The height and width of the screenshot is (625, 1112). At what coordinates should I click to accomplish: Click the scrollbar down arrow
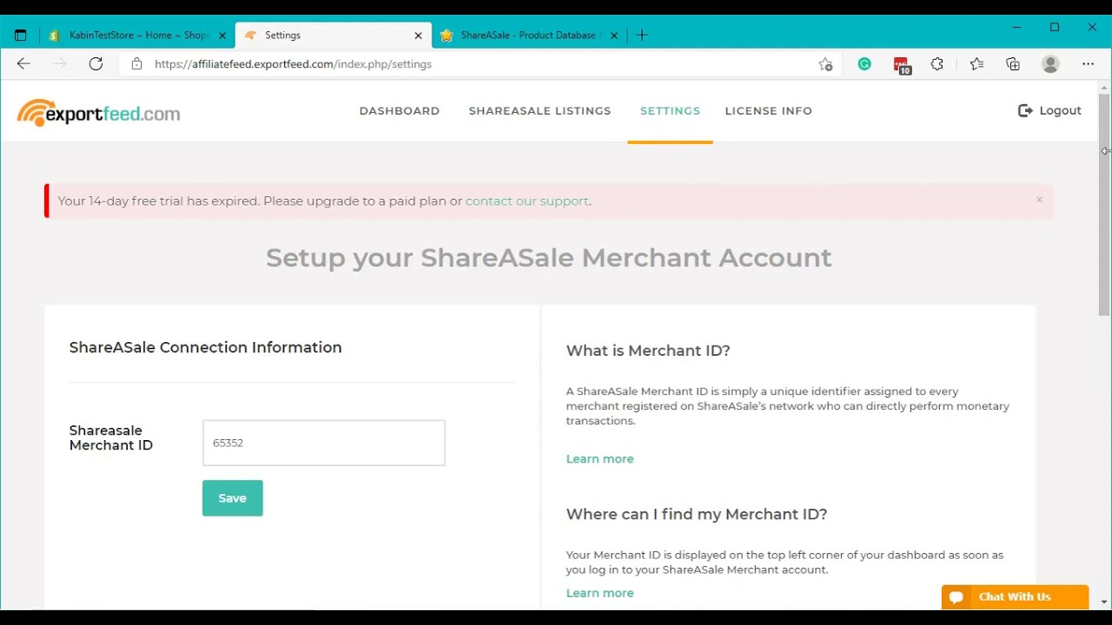1104,602
